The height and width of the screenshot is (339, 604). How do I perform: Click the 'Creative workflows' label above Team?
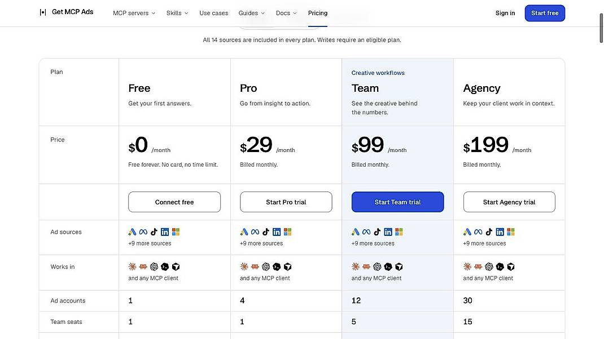pos(378,73)
